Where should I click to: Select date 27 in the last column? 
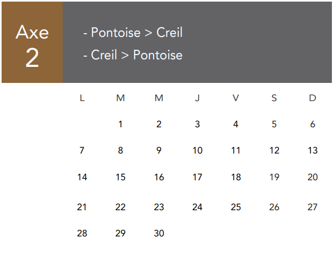pyautogui.click(x=313, y=207)
